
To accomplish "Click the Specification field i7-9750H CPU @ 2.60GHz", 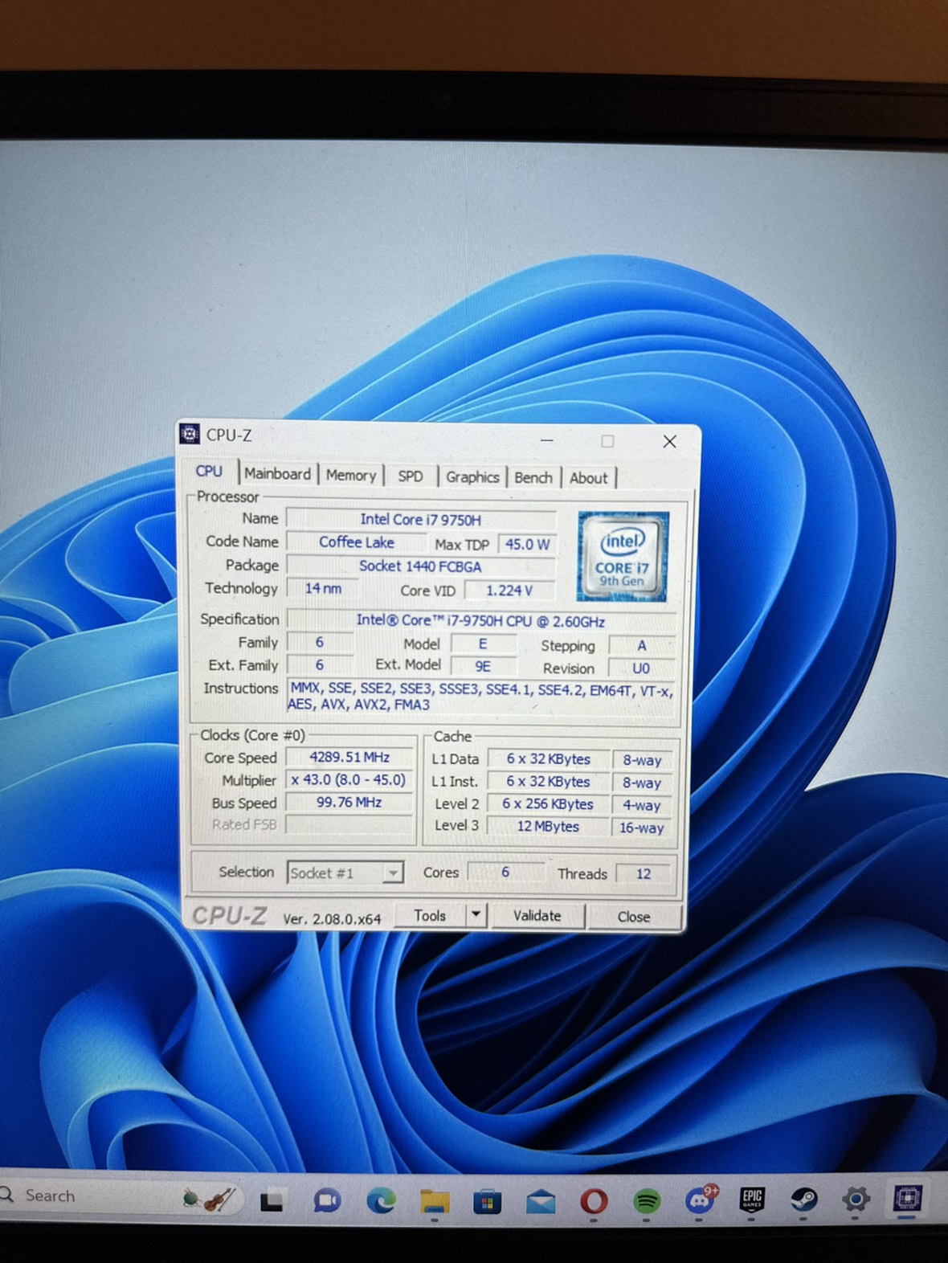I will click(x=480, y=621).
